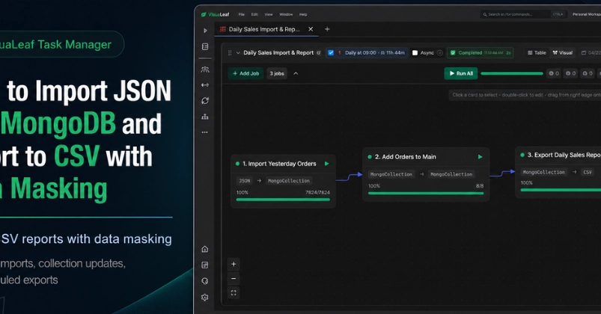
Task: Click the date field showing 04/22
Action: [591, 53]
